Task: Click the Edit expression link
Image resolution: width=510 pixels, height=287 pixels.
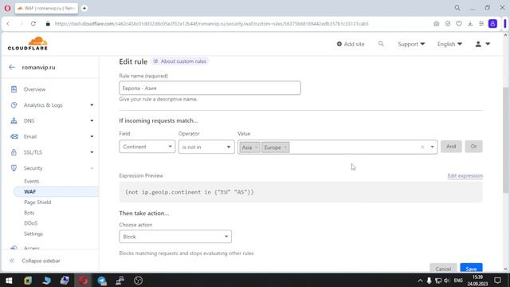Action: (x=465, y=175)
